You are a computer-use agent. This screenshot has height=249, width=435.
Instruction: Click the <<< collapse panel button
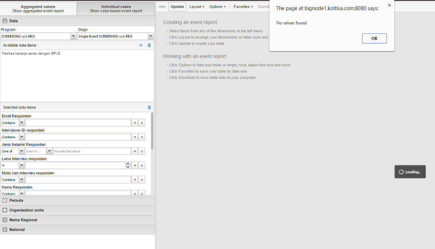click(162, 7)
